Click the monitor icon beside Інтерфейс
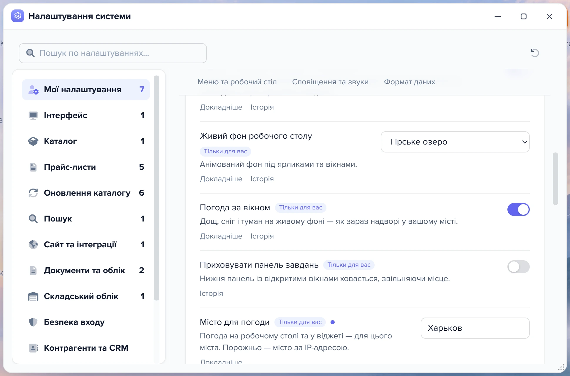Image resolution: width=570 pixels, height=376 pixels. click(x=33, y=115)
